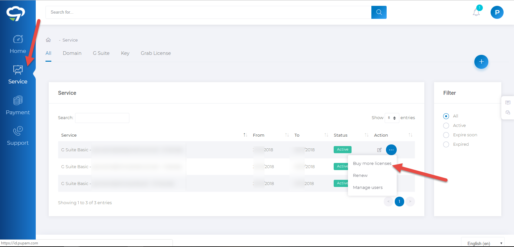The width and height of the screenshot is (514, 247).
Task: Click the first G Suite Basic row
Action: click(236, 150)
